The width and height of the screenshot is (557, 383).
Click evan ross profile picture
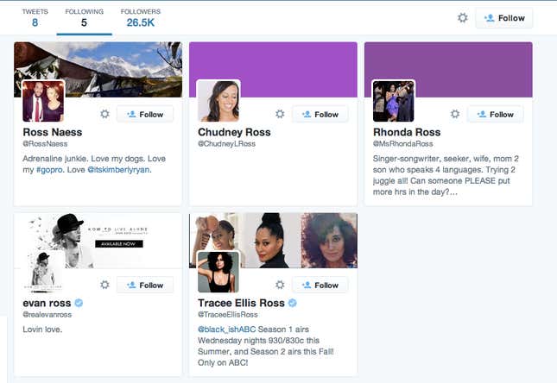coord(43,272)
